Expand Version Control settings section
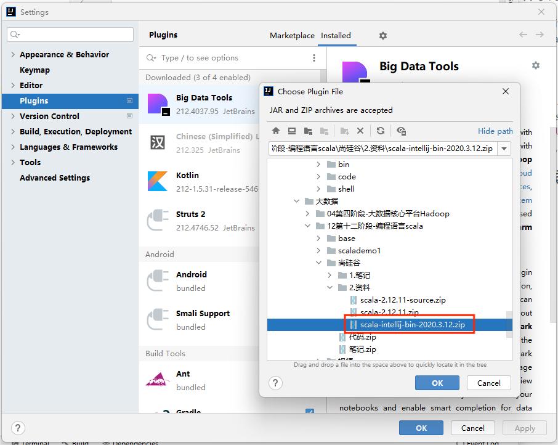The image size is (558, 445). click(13, 116)
